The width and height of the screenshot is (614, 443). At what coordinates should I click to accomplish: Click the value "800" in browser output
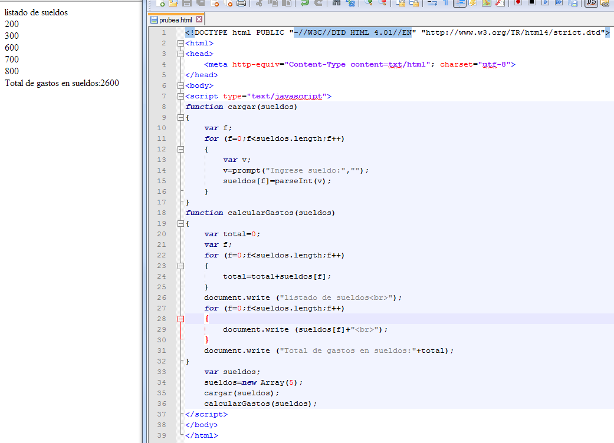[x=12, y=71]
